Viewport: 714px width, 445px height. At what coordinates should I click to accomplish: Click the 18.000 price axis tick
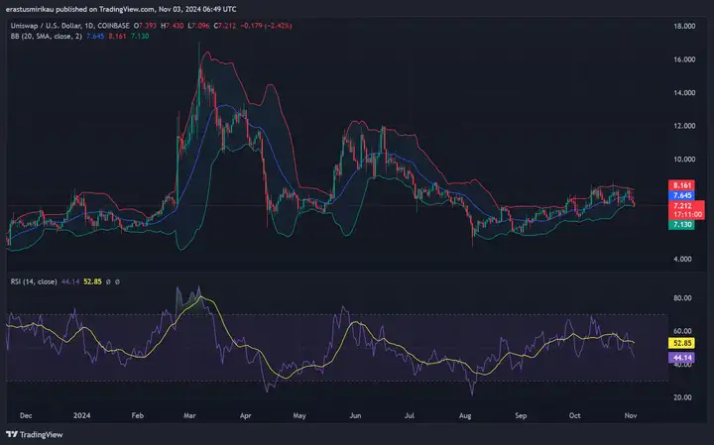pos(684,26)
